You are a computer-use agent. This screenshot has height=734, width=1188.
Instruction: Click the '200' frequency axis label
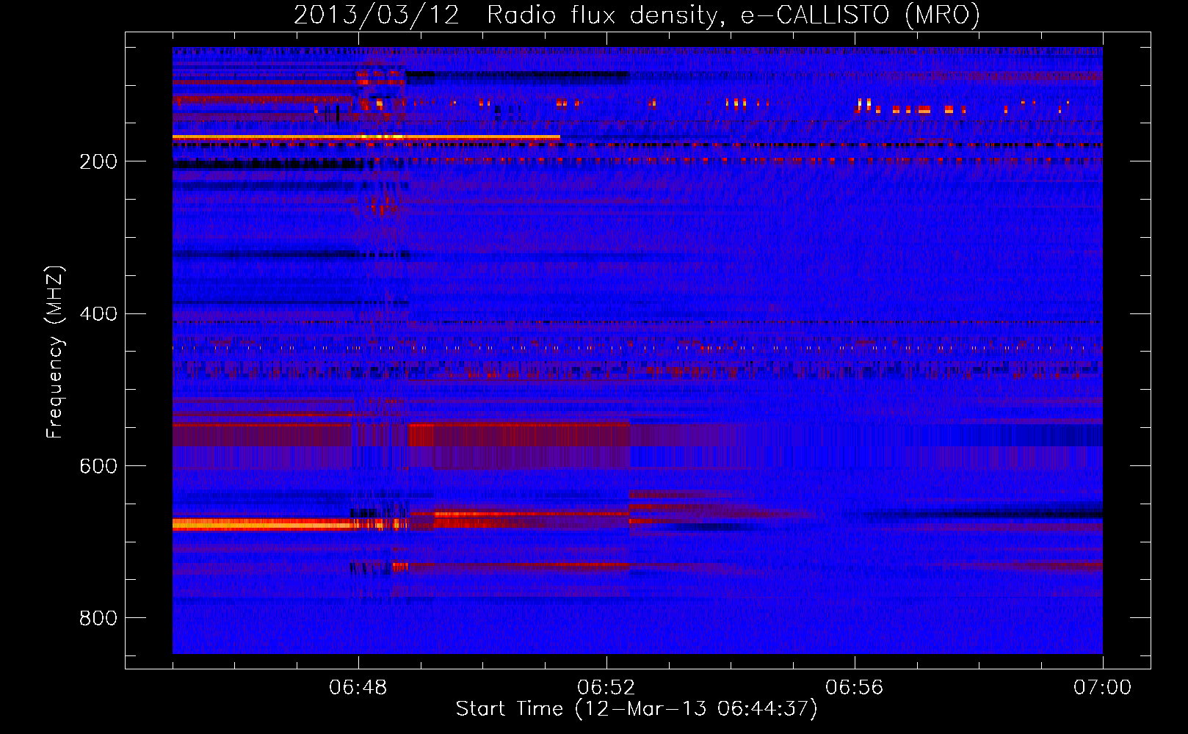click(x=98, y=161)
